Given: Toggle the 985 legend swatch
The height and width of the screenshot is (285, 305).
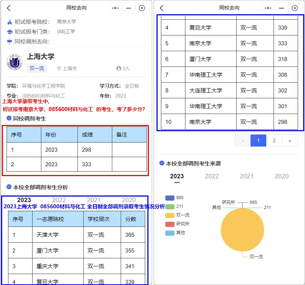Looking at the screenshot, I should coord(170,198).
